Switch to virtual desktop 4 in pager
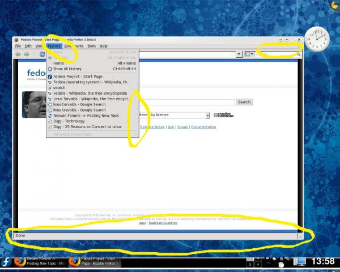 click(x=258, y=265)
